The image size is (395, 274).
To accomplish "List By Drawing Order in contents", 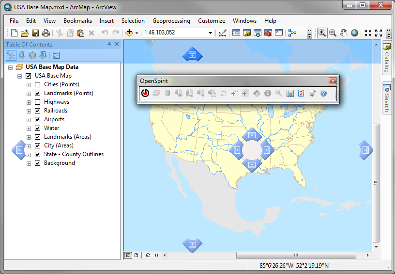I will pos(11,55).
